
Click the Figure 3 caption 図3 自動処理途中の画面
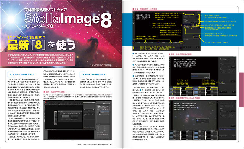[x=180, y=54]
